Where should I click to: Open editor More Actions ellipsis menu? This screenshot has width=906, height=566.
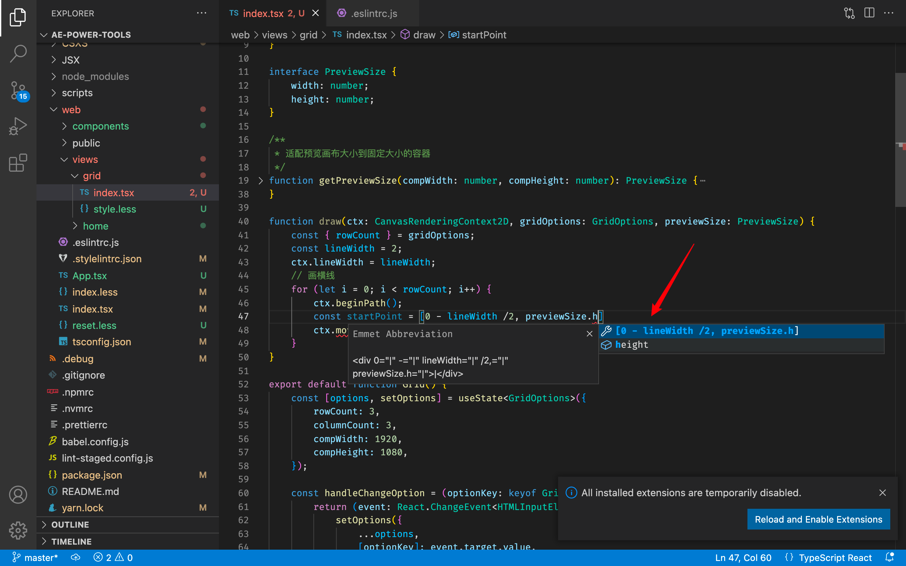pyautogui.click(x=889, y=13)
